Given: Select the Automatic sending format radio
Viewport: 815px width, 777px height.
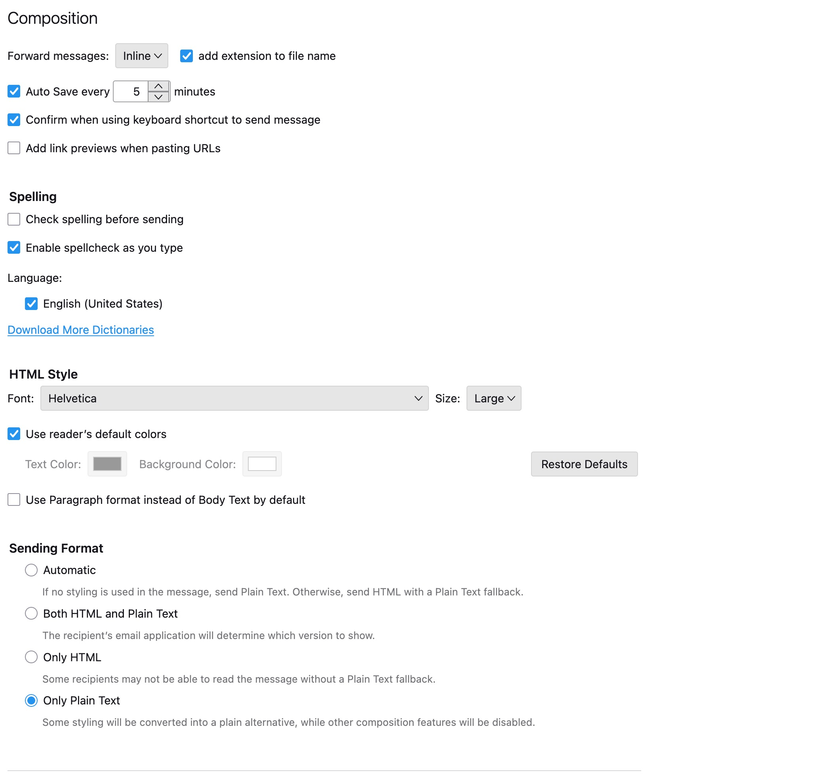Looking at the screenshot, I should pos(31,570).
